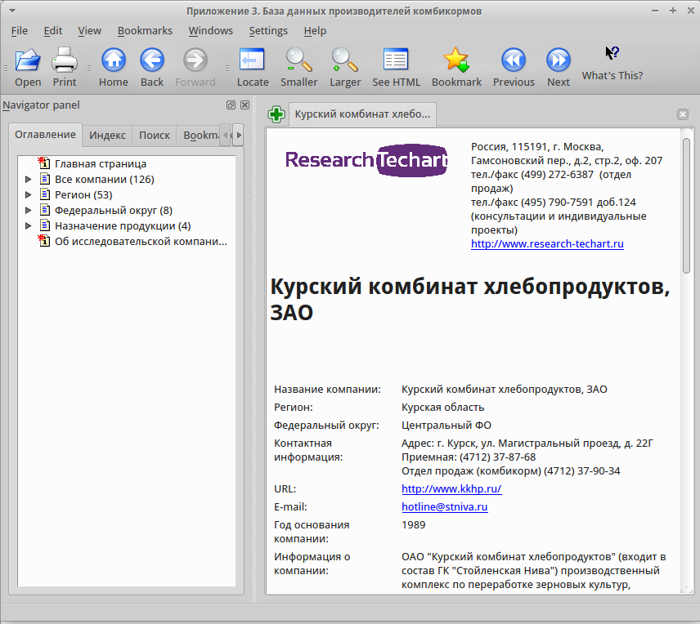Viewport: 700px width, 624px height.
Task: Click the Курский комбинат хлебопродуктов heading
Action: tap(470, 299)
